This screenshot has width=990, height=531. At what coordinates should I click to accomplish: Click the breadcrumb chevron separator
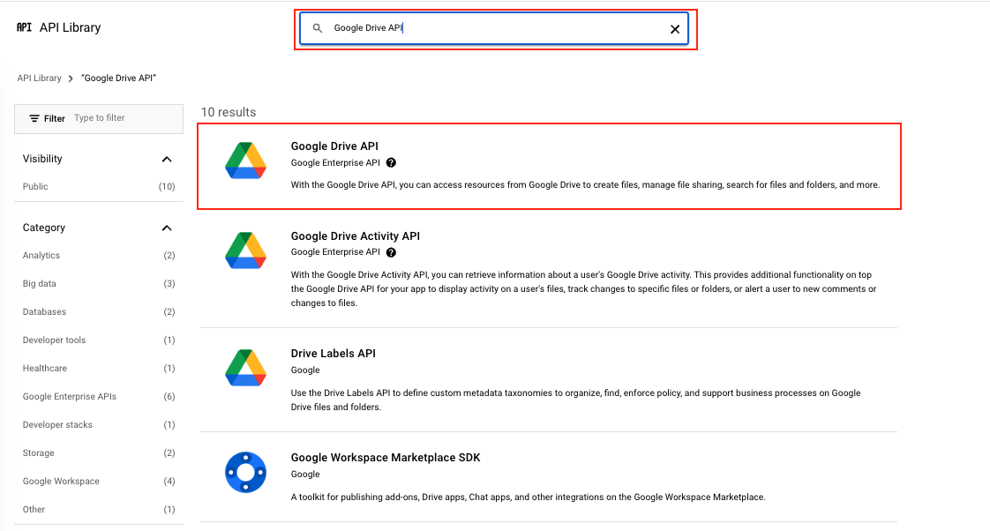[71, 79]
